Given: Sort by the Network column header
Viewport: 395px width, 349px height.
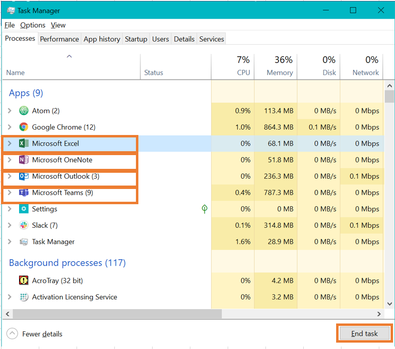Looking at the screenshot, I should [x=362, y=67].
